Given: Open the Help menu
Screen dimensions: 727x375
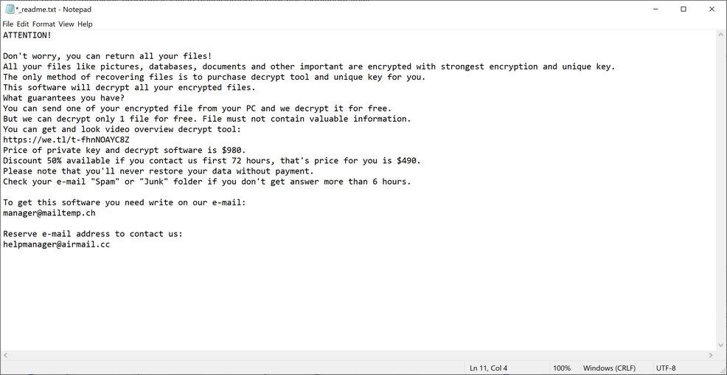Looking at the screenshot, I should [85, 24].
